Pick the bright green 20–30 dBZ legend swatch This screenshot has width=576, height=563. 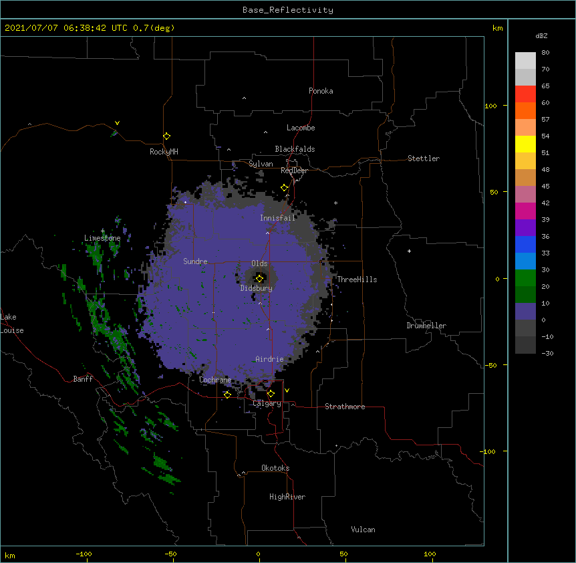coord(525,278)
